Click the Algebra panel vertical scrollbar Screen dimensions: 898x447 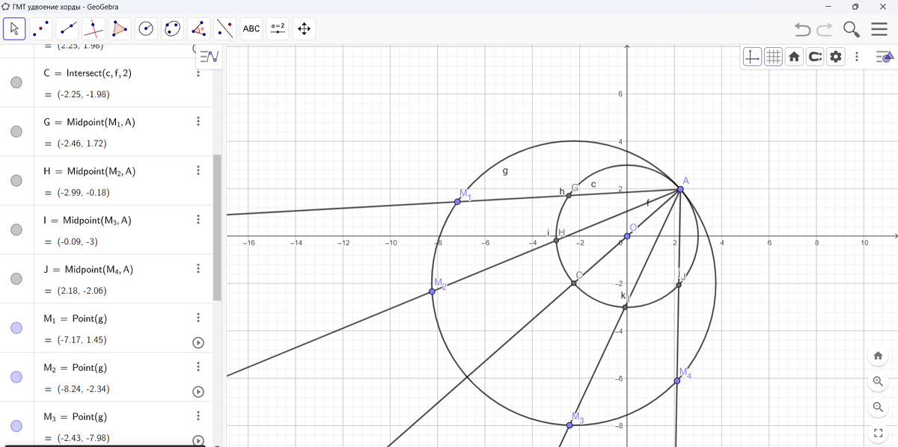[217, 227]
